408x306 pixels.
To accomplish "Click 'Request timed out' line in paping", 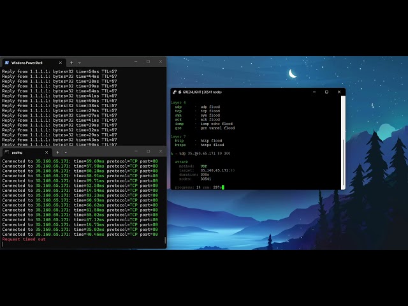I will 24,240.
